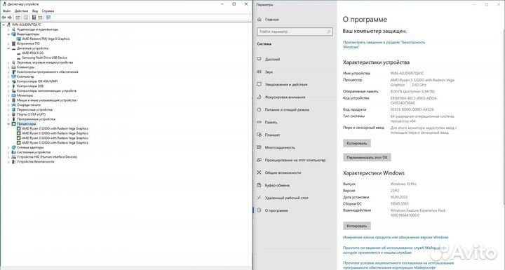Click the Общие возможности icon in sidebar

click(x=259, y=173)
